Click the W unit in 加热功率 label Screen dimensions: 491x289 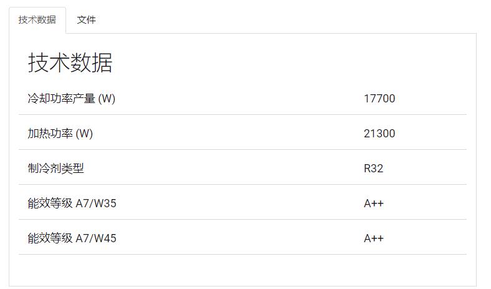pyautogui.click(x=84, y=134)
